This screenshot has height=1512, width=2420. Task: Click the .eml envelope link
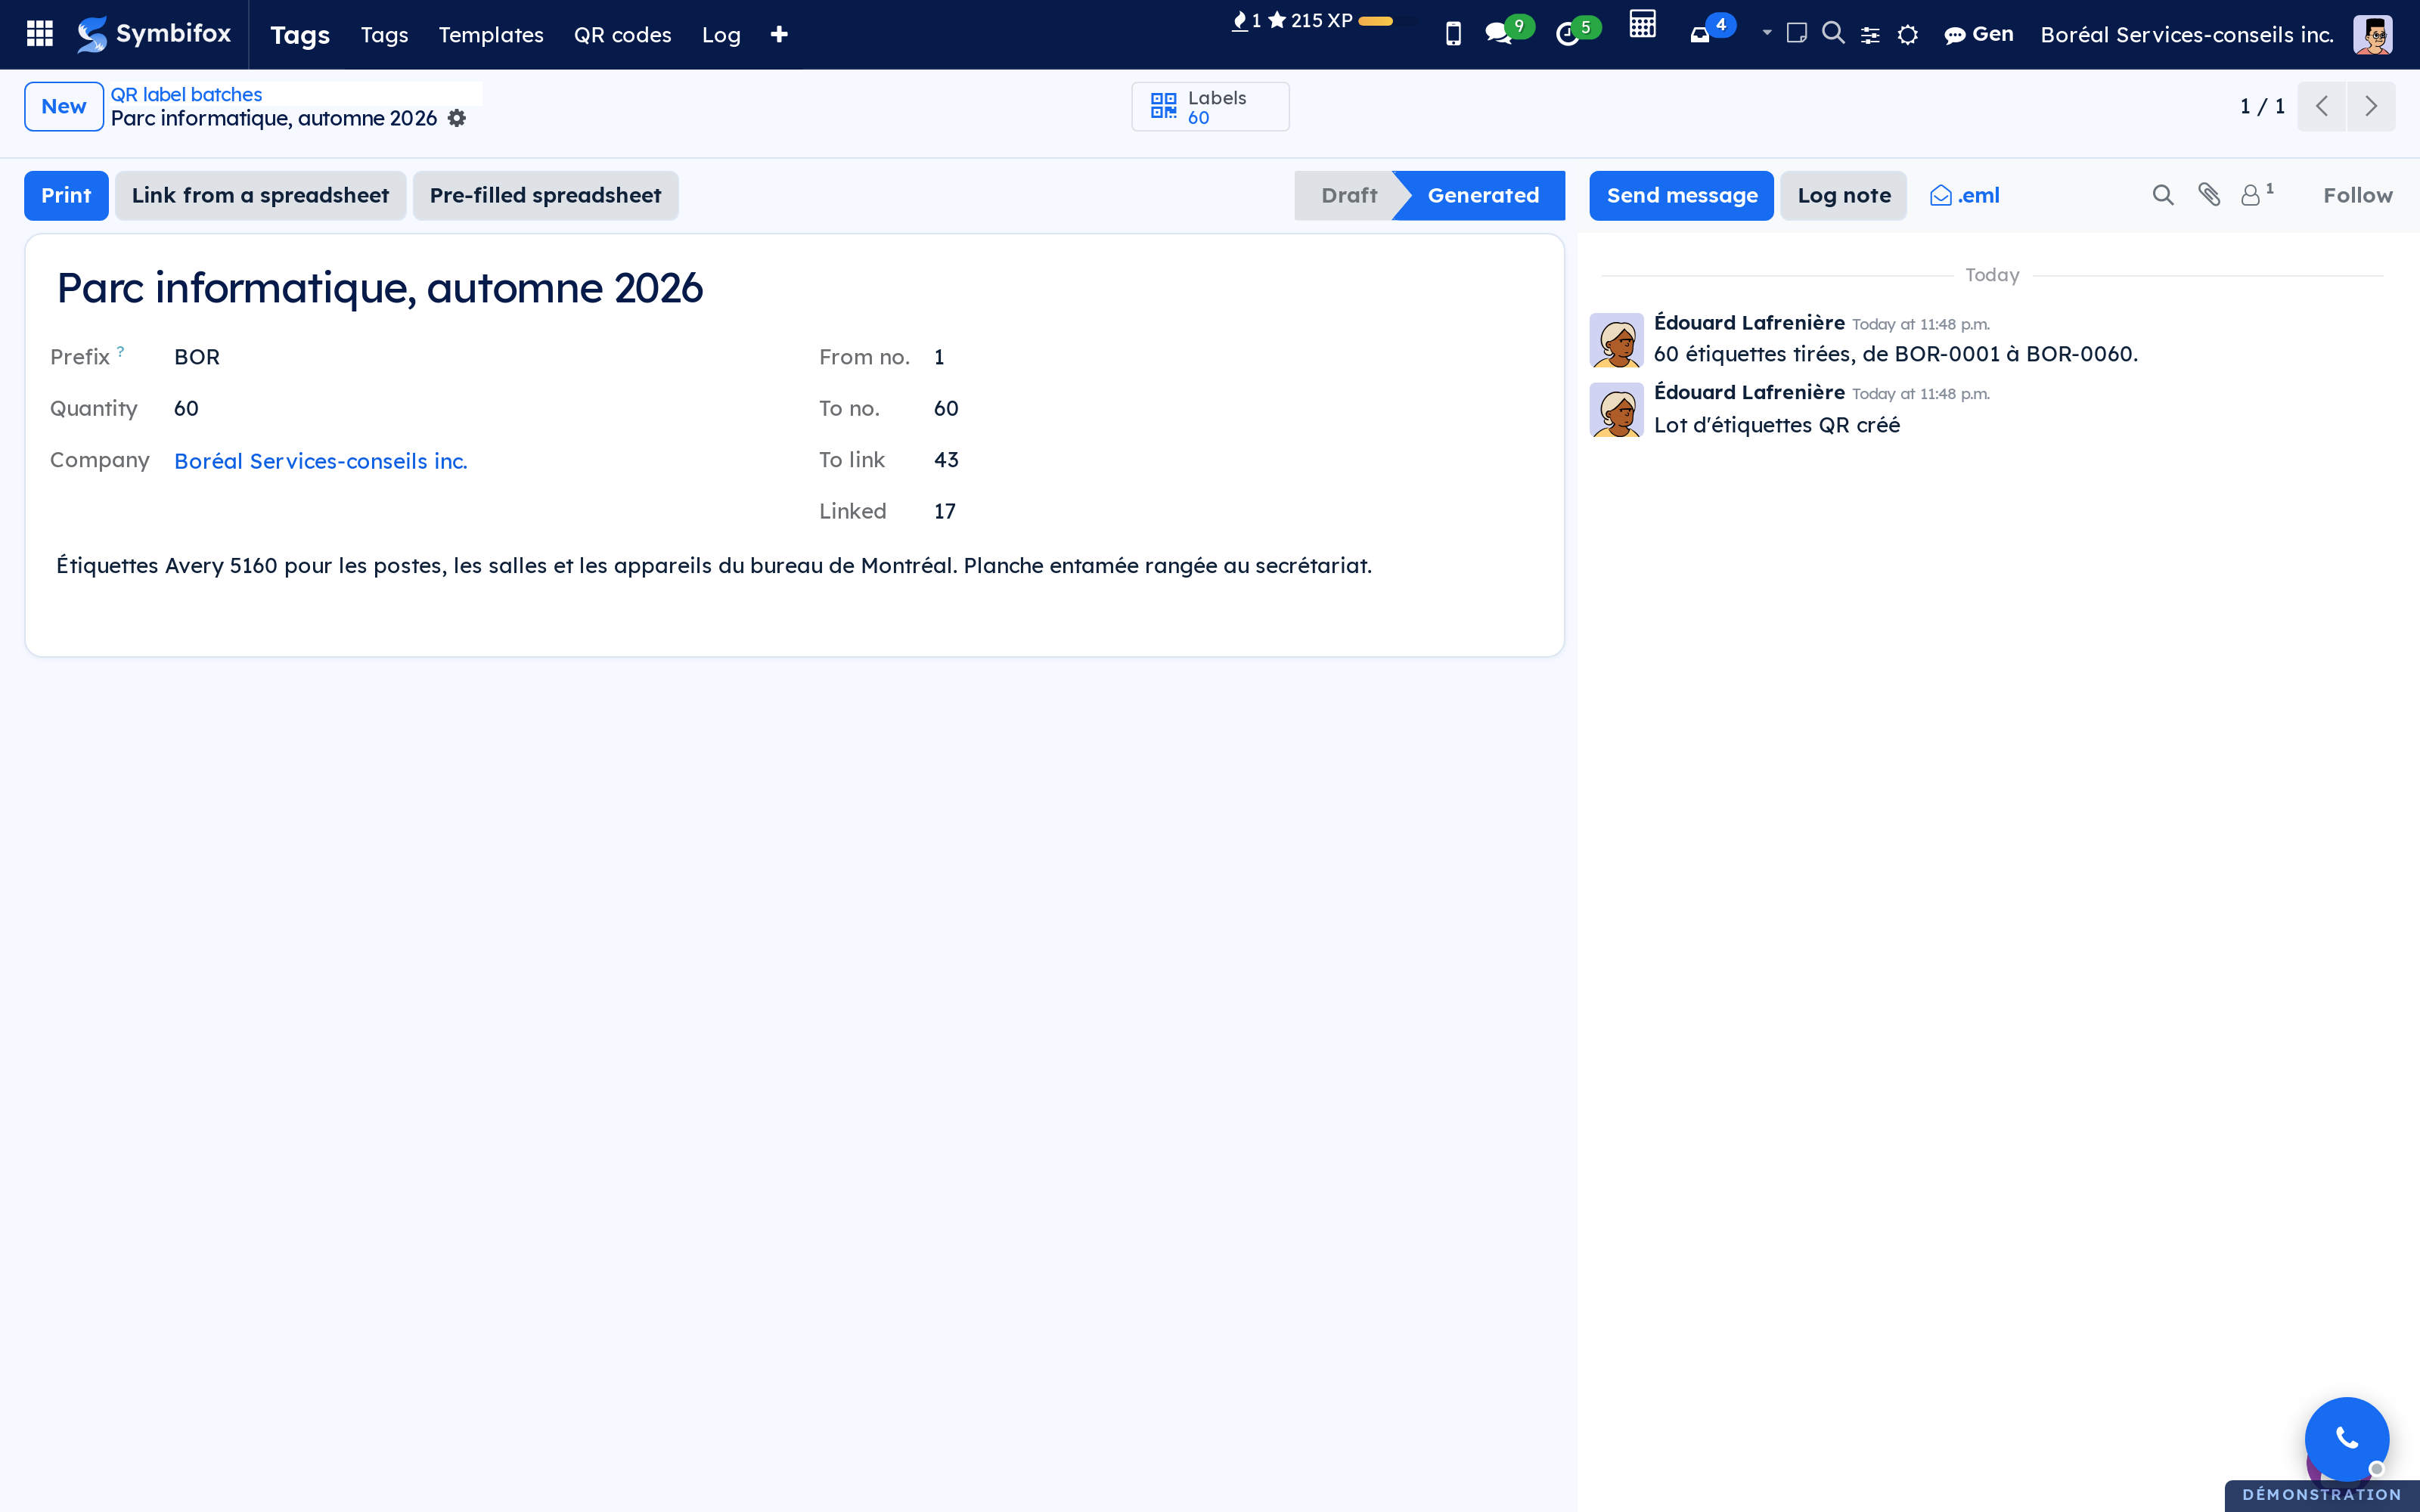click(1965, 195)
